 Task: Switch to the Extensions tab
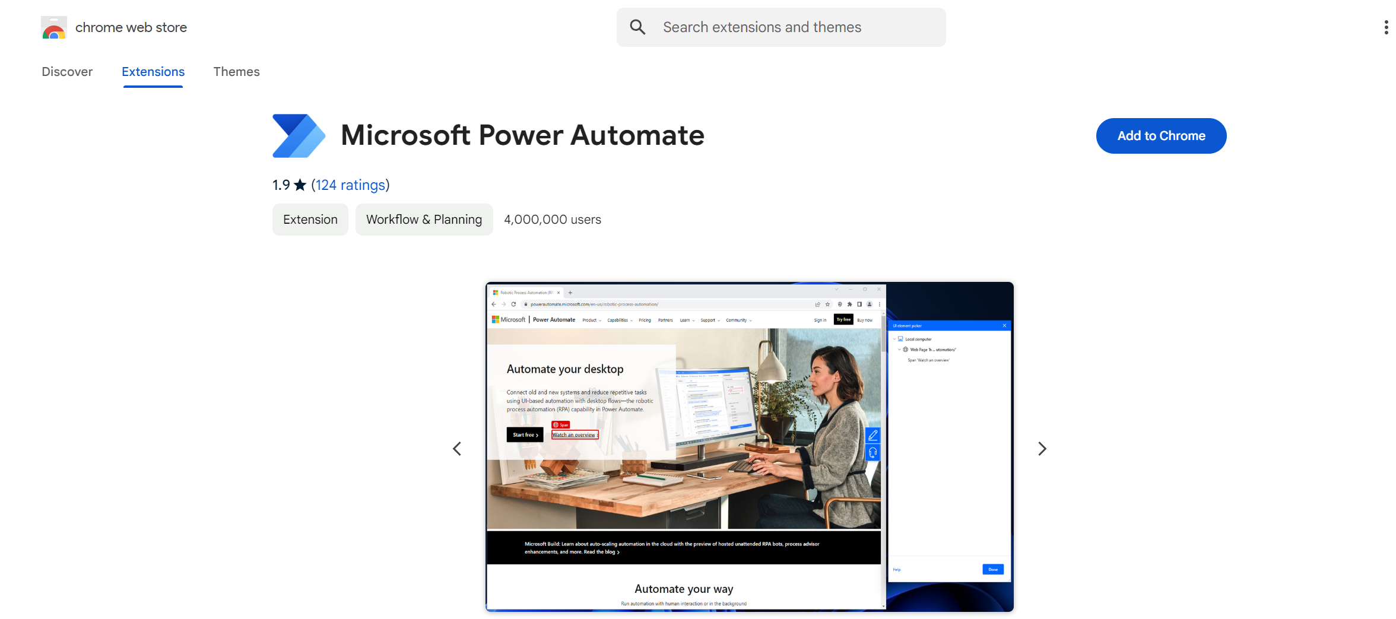pos(153,72)
